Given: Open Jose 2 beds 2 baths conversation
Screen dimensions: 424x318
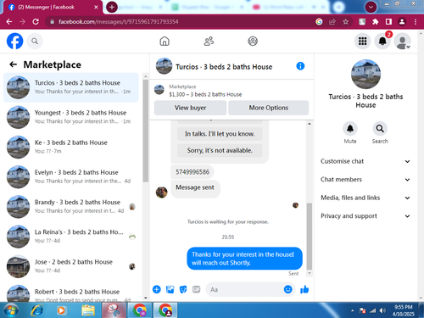Looking at the screenshot, I should pyautogui.click(x=71, y=266).
